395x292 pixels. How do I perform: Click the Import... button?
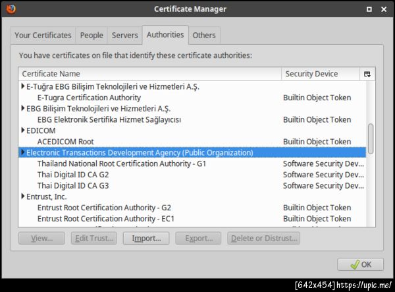coord(146,238)
